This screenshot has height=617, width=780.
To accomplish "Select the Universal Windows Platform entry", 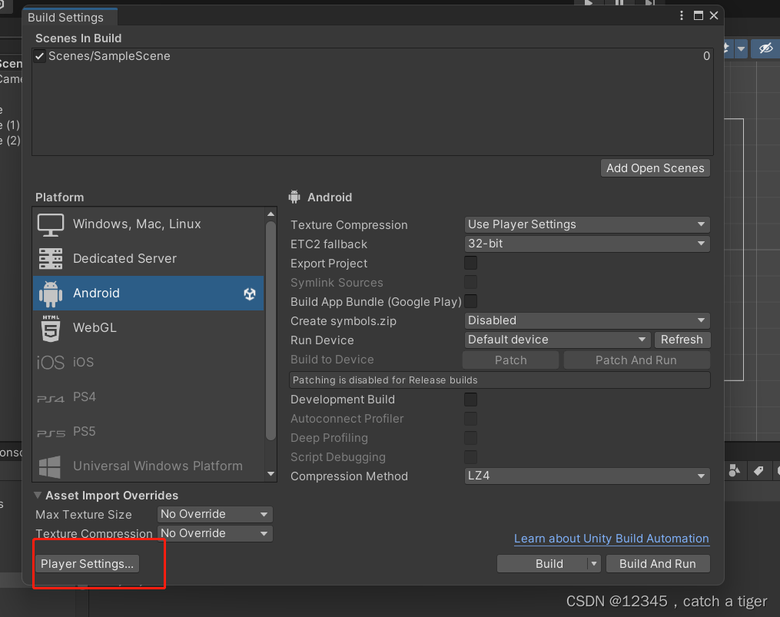I will tap(148, 466).
